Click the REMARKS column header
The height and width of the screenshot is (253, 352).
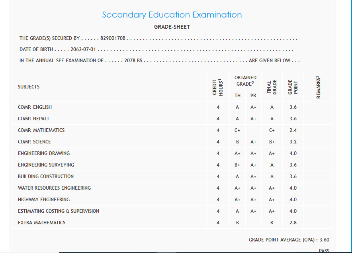318,87
